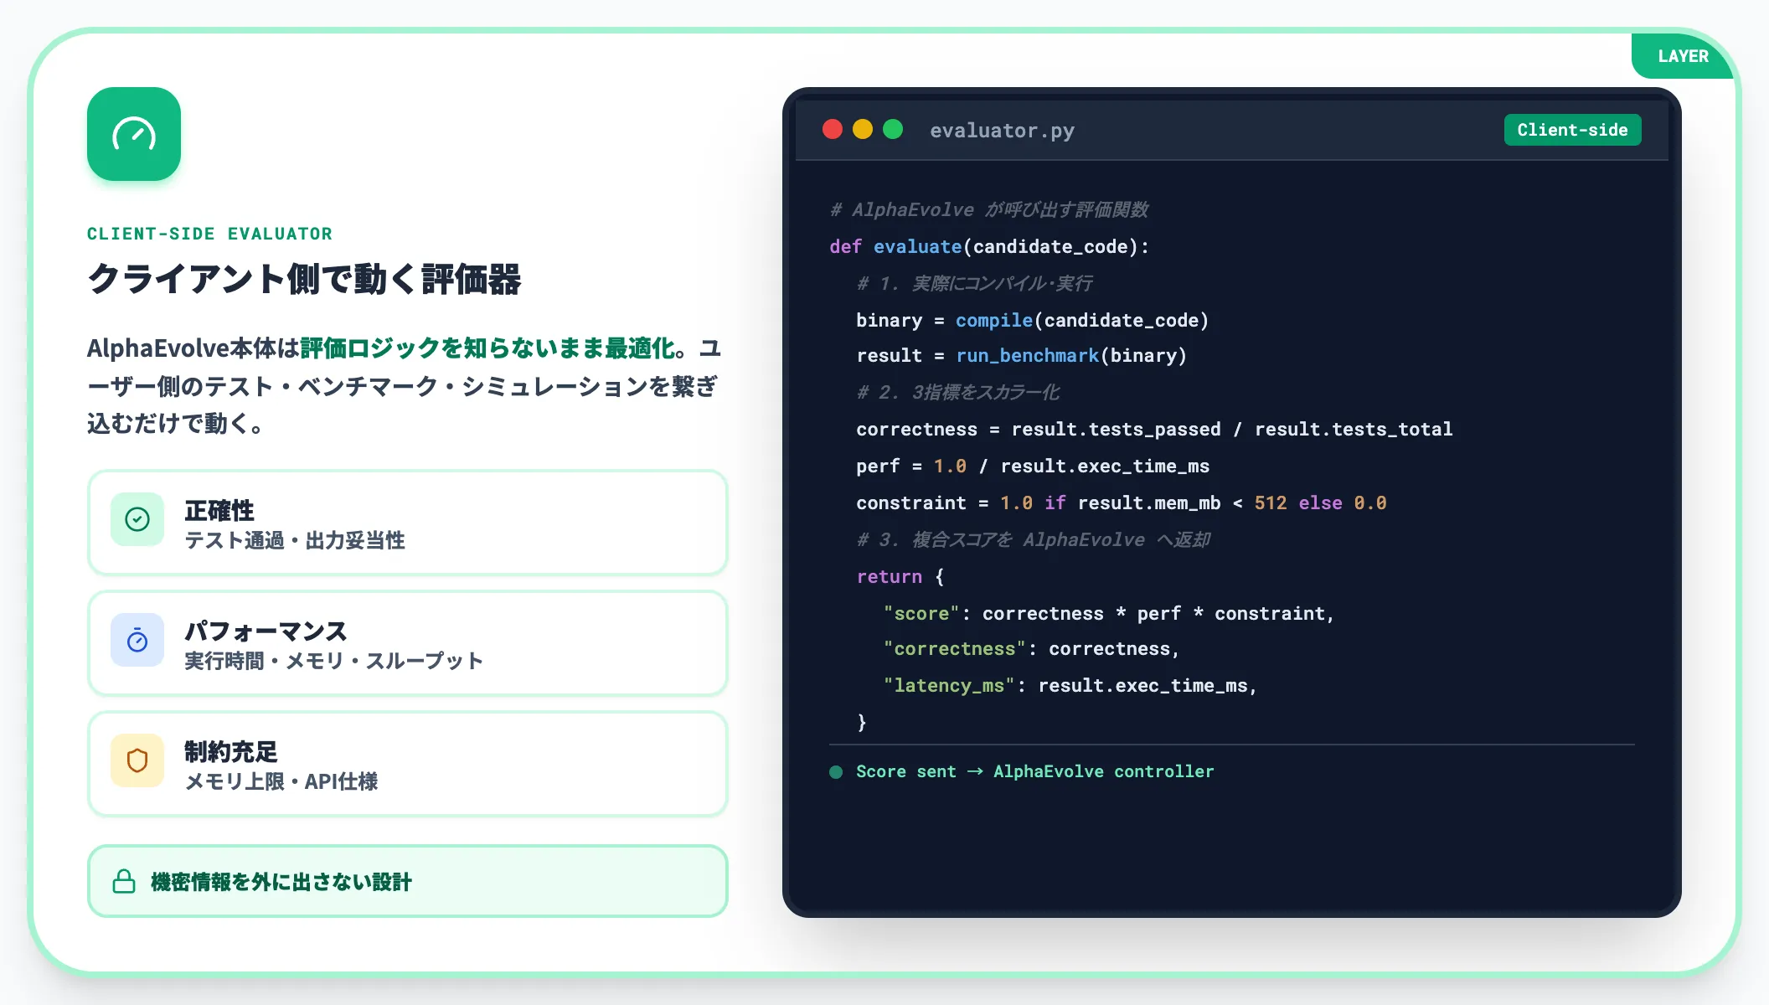
Task: Click the return { line
Action: coord(900,576)
